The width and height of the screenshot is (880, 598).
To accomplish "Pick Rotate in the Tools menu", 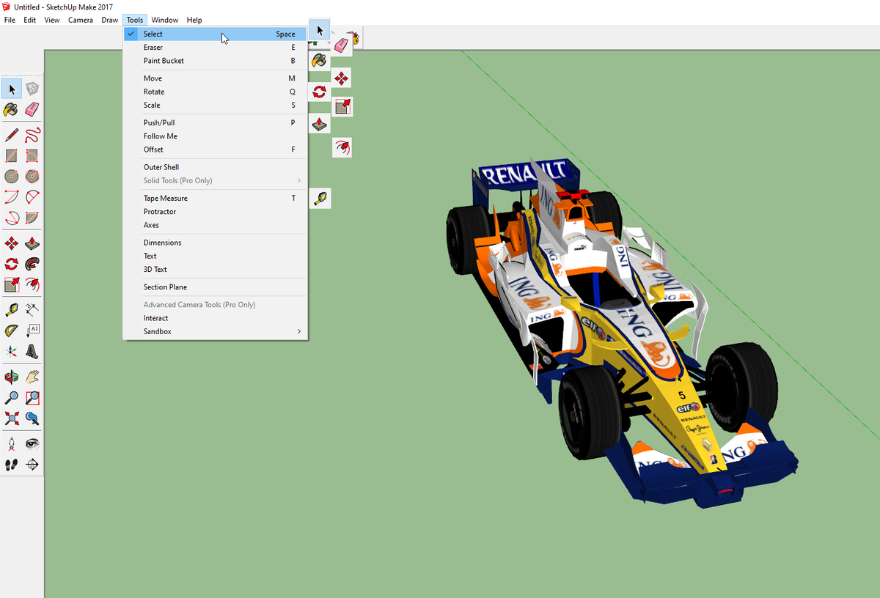I will coord(215,92).
